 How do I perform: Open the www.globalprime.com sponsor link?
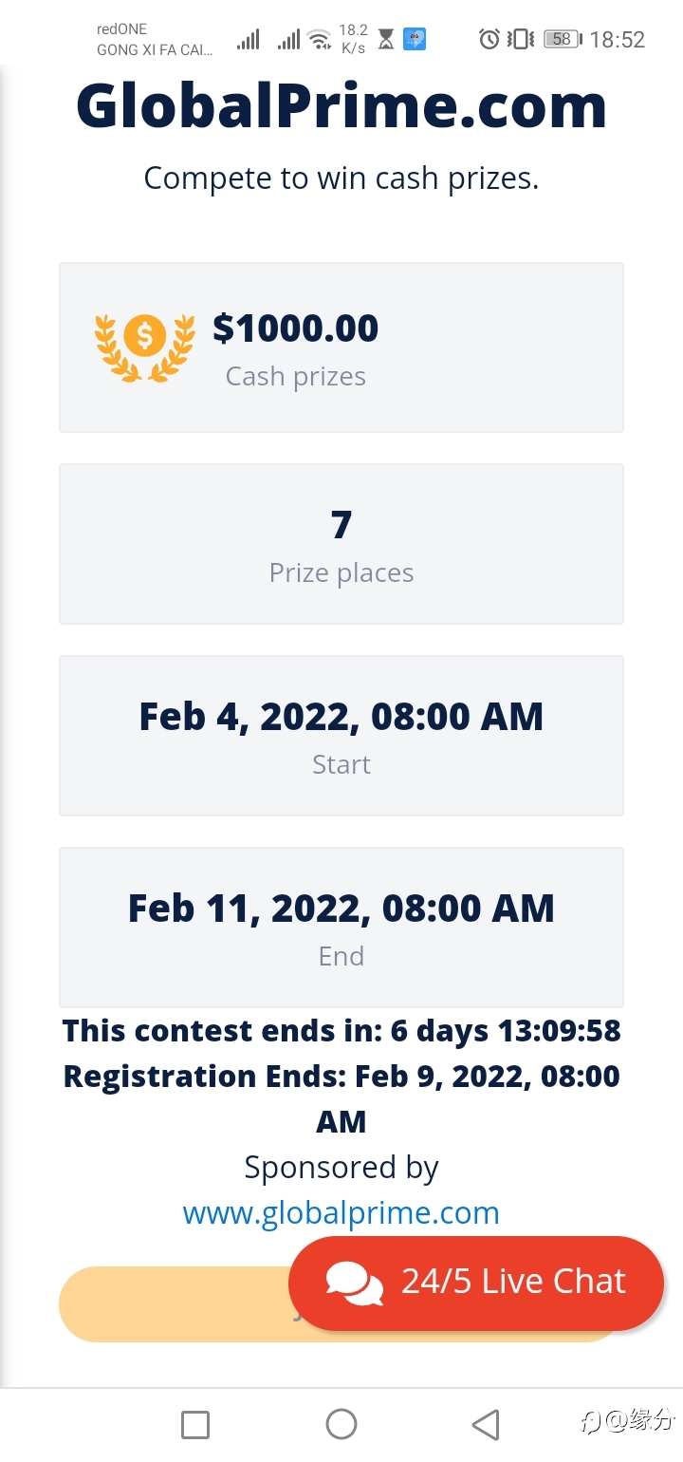pyautogui.click(x=341, y=1212)
